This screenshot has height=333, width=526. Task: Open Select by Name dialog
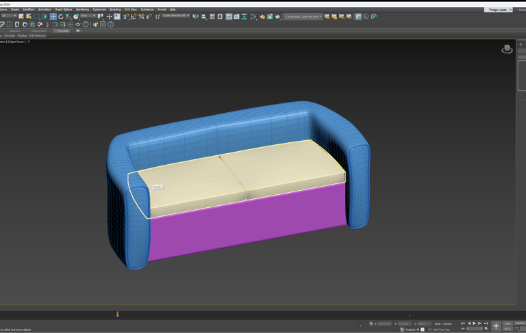pyautogui.click(x=29, y=16)
